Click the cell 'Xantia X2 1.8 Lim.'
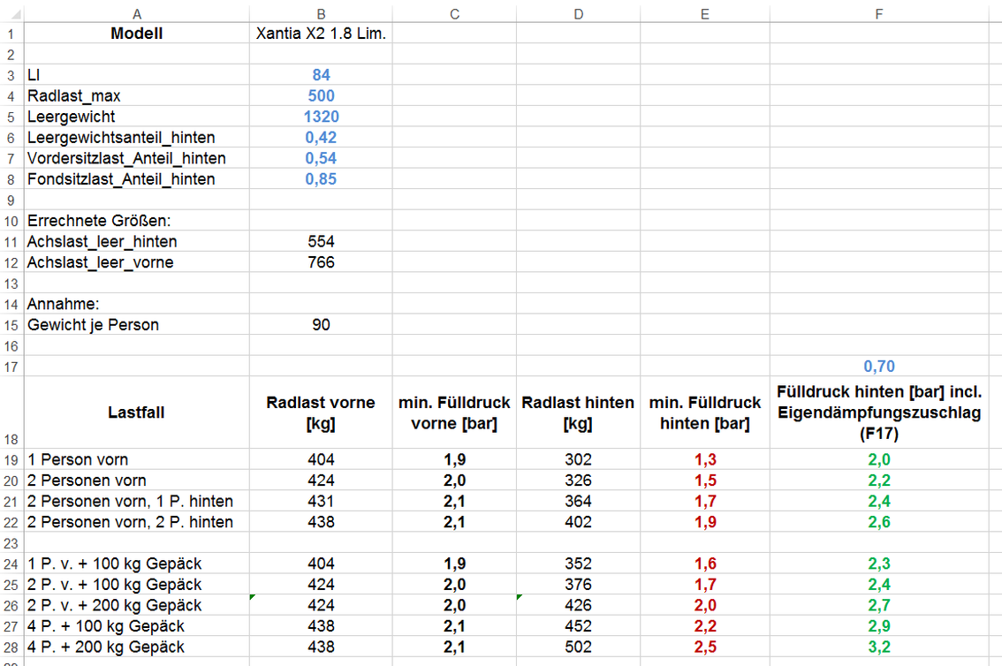The image size is (1002, 666). tap(321, 34)
